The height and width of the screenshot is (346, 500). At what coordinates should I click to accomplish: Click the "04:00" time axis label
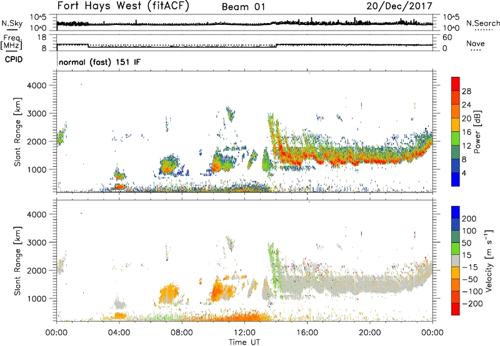click(119, 333)
